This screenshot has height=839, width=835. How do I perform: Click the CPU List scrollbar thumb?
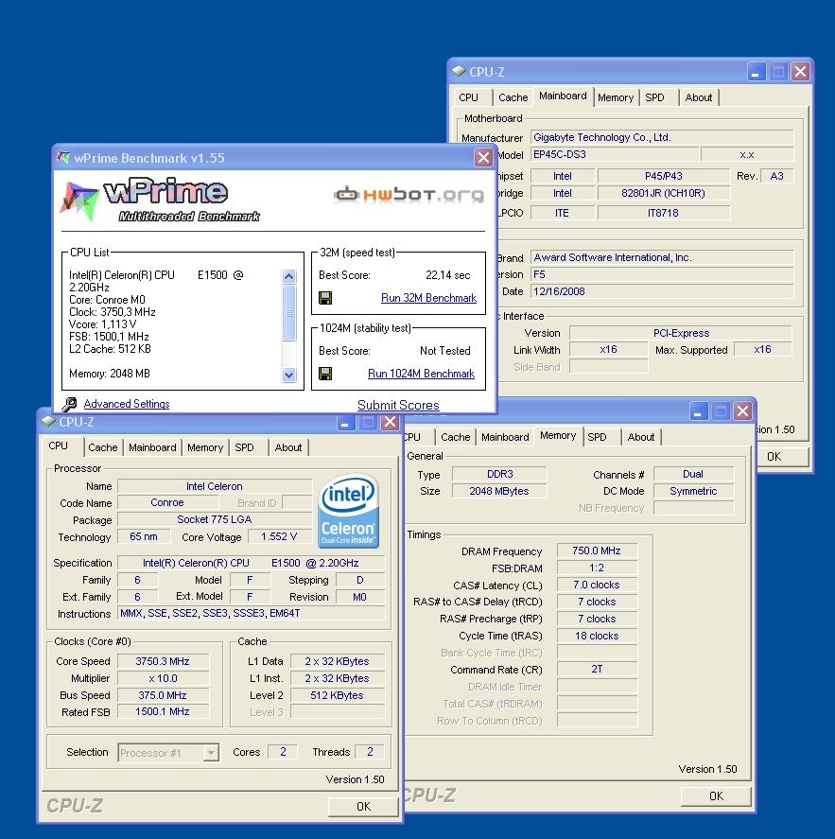point(288,313)
